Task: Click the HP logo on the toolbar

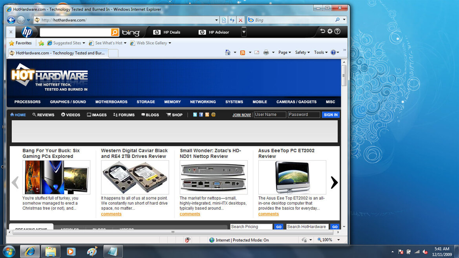Action: 27,32
